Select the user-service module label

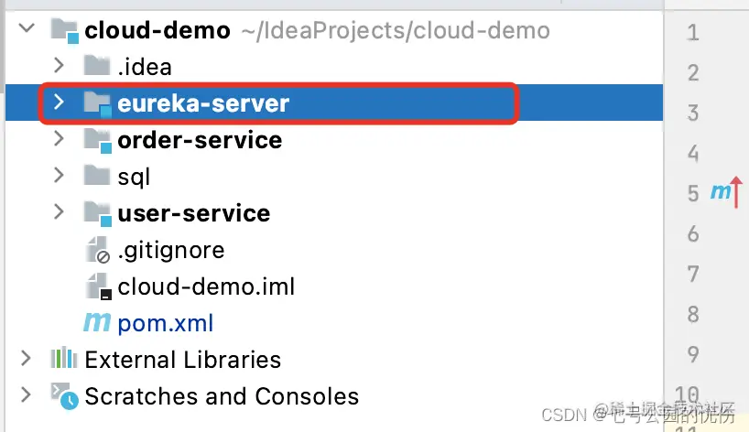(194, 213)
